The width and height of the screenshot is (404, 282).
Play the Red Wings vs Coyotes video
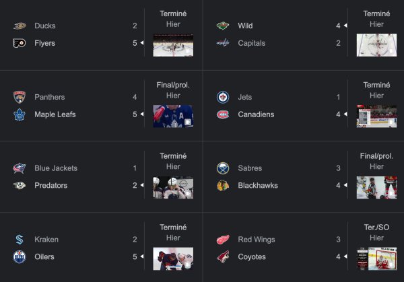[x=376, y=259]
